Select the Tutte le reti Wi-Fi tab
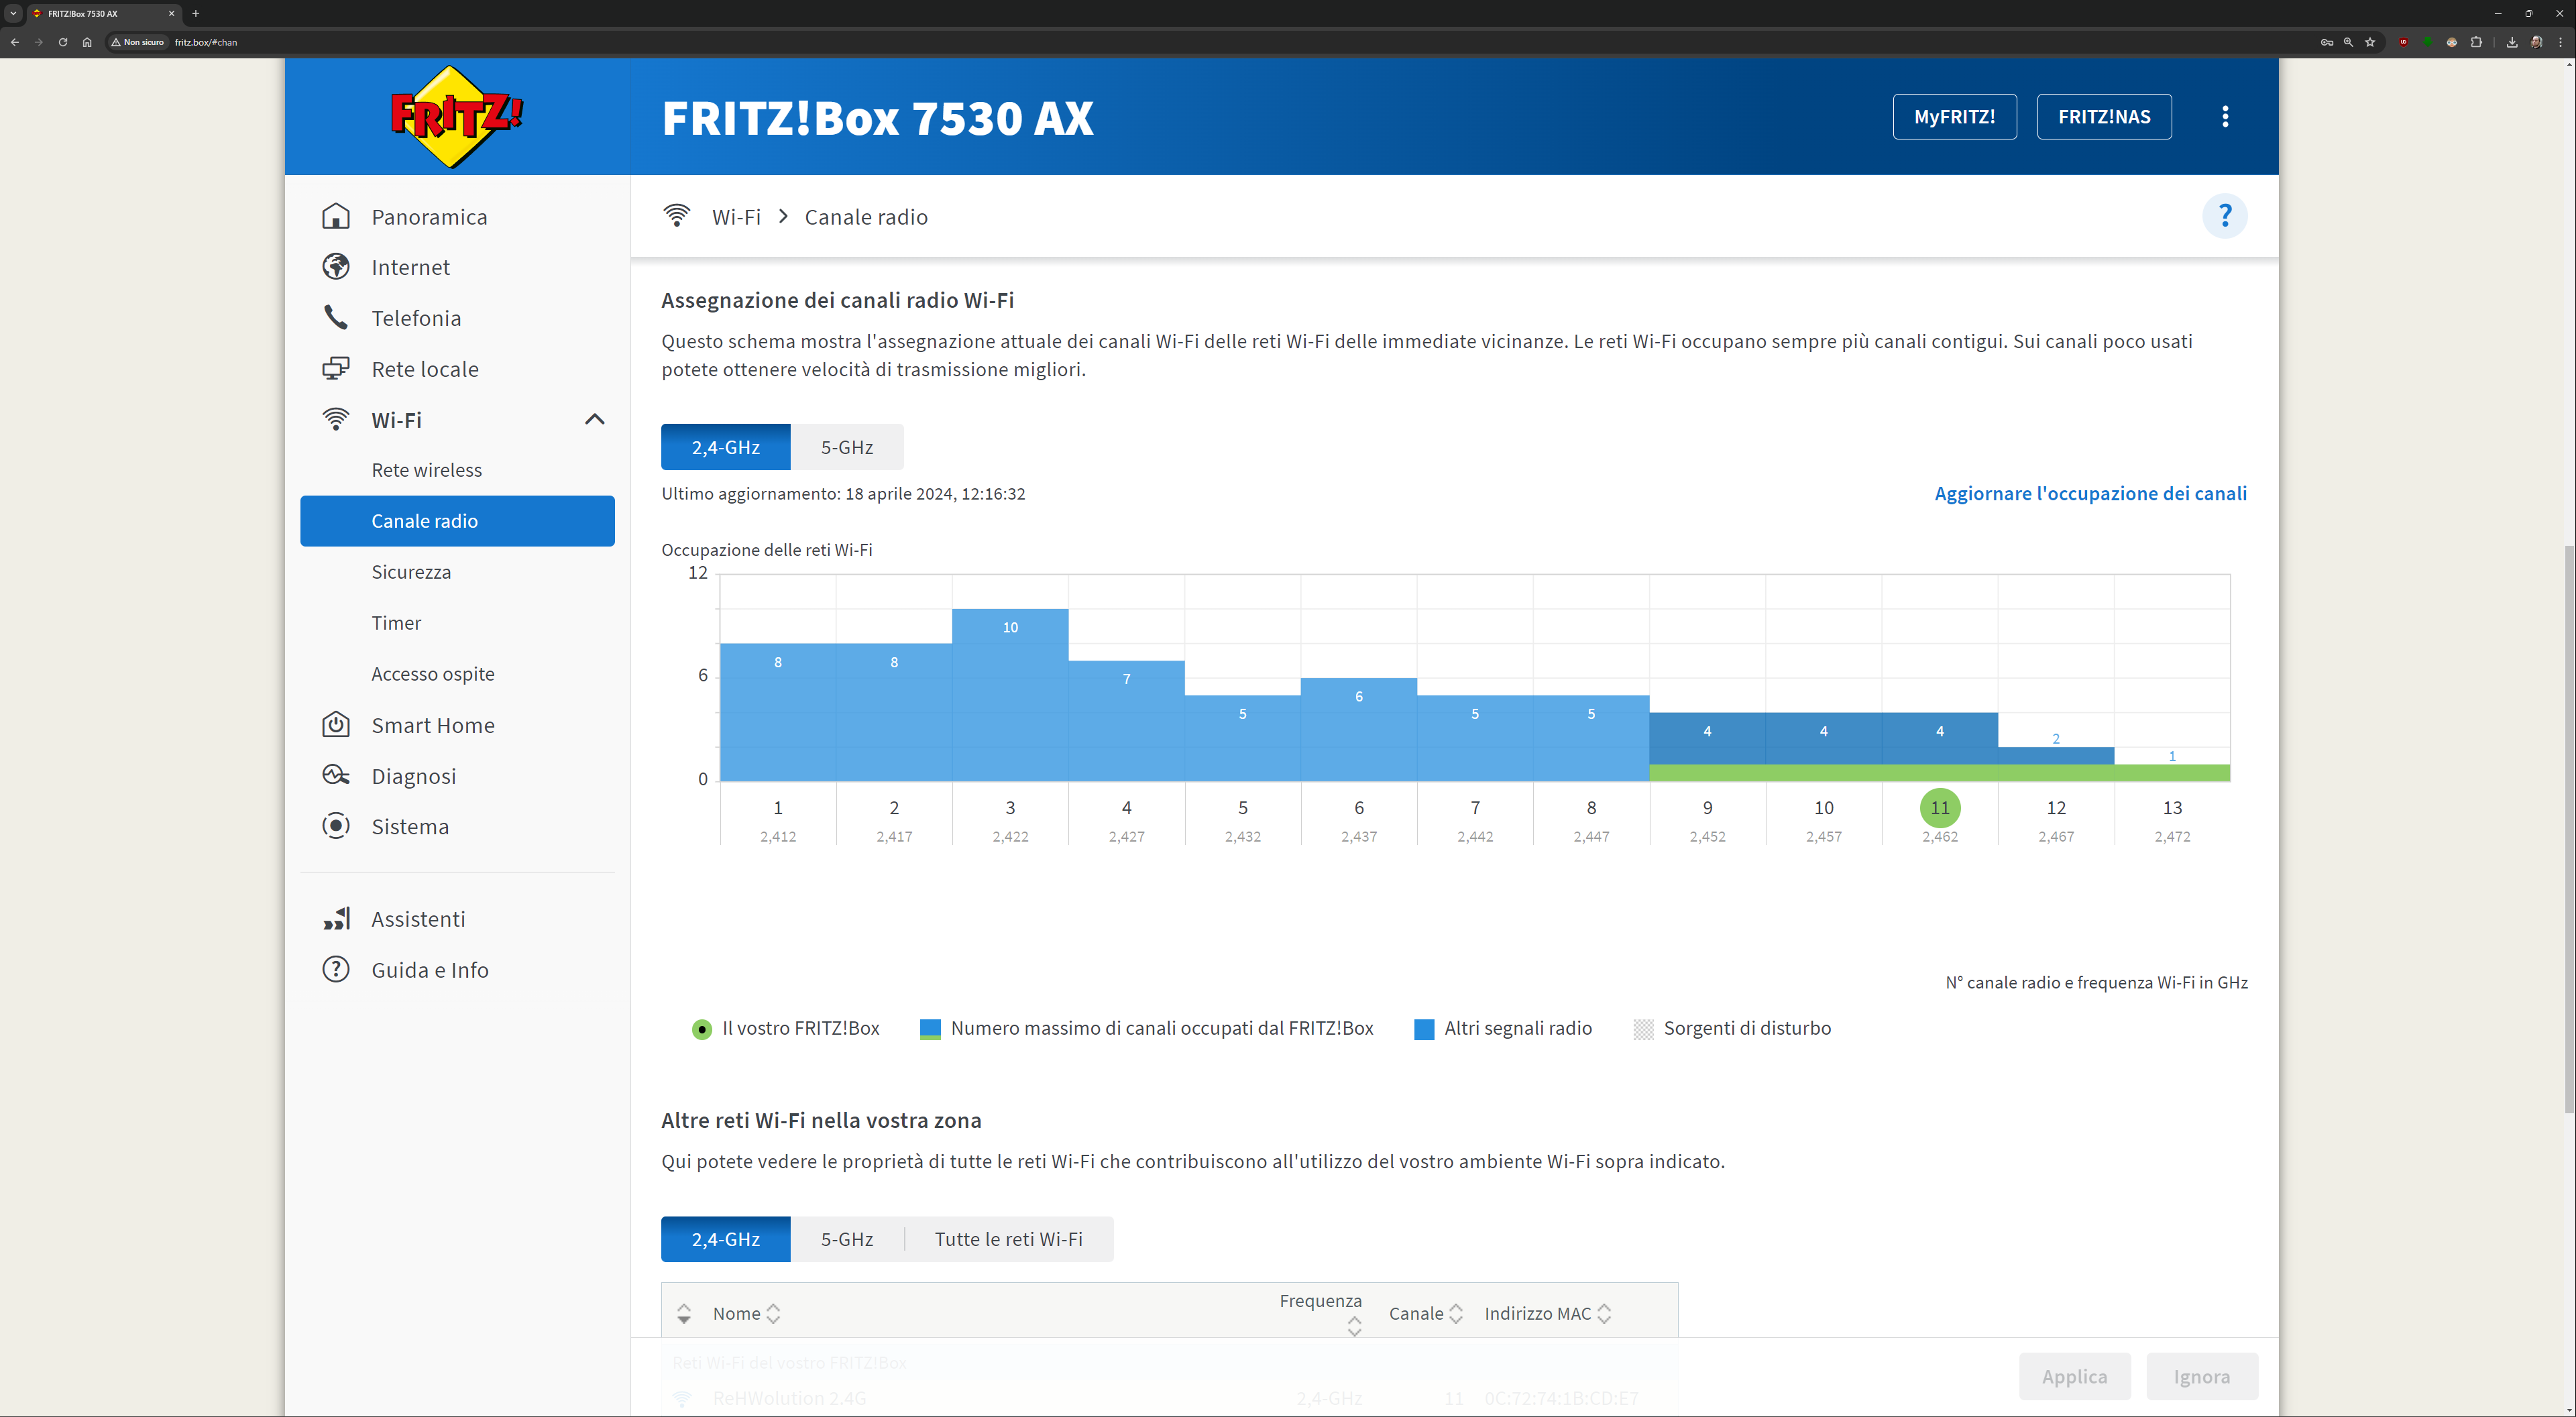The width and height of the screenshot is (2576, 1417). [x=1008, y=1239]
